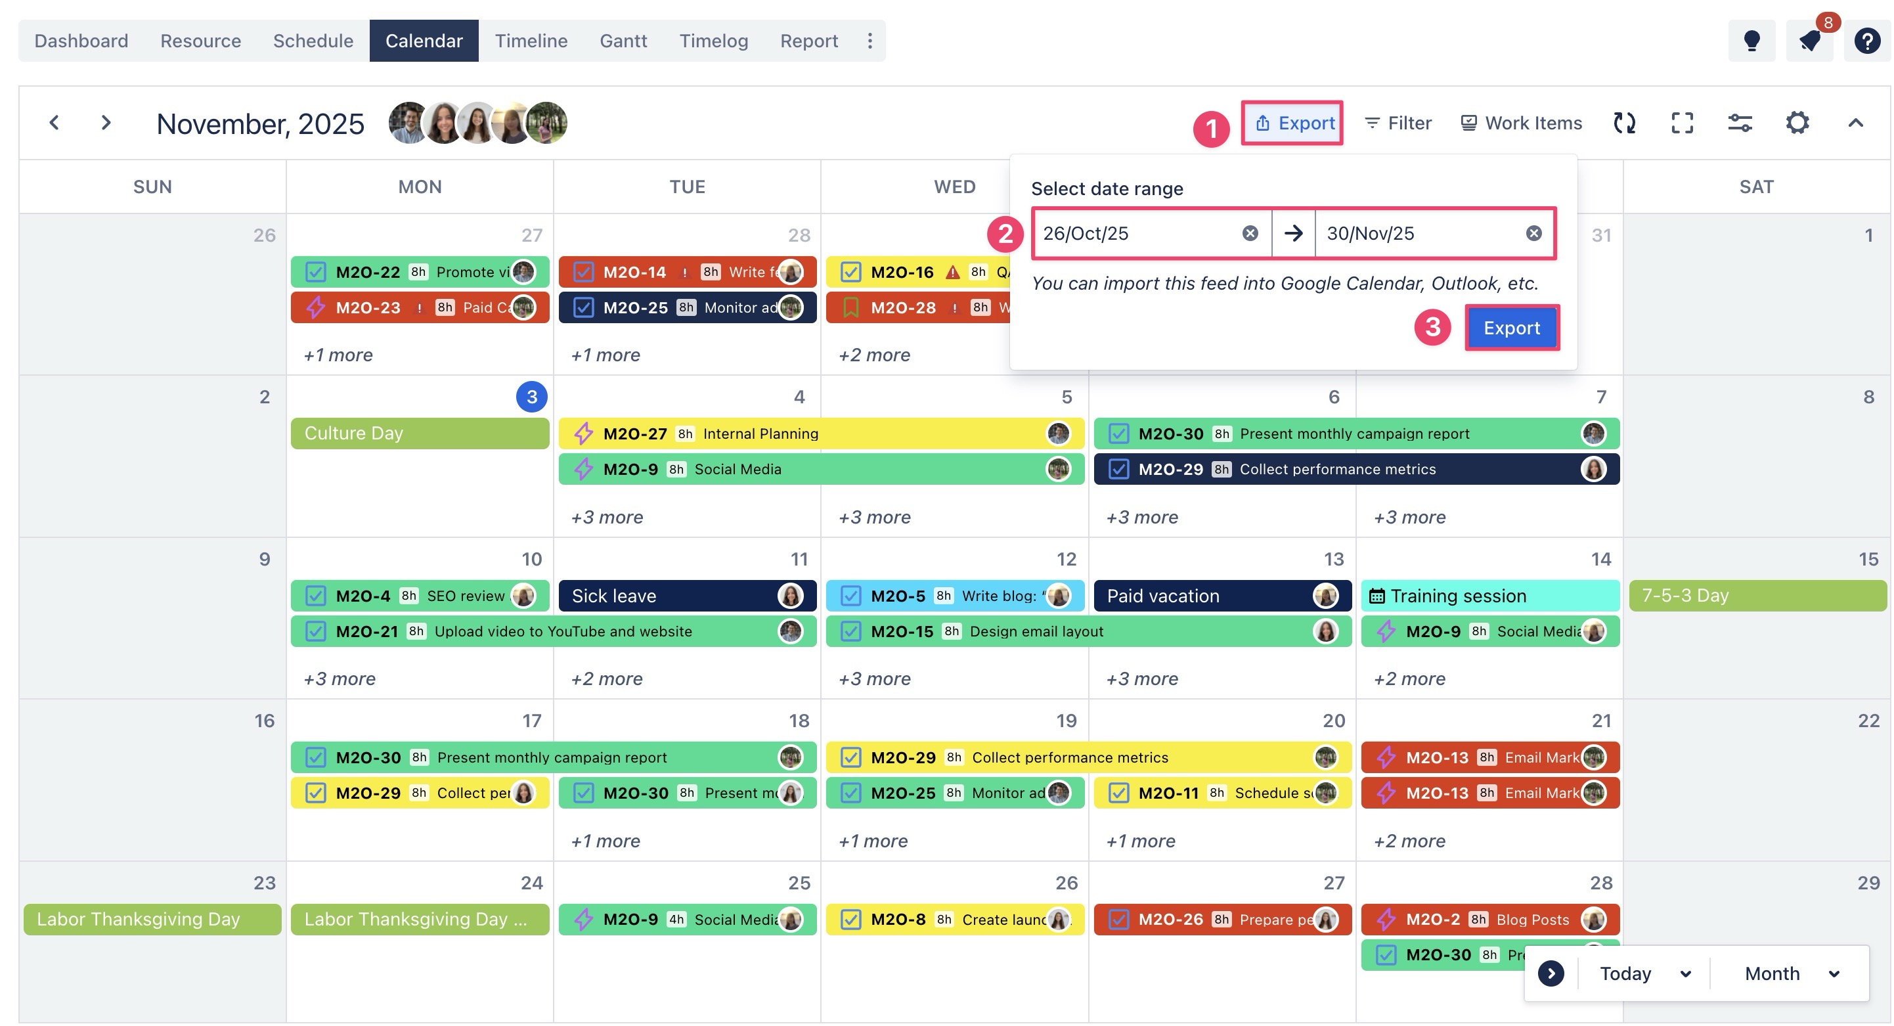
Task: Click the blue Export button
Action: [x=1512, y=328]
